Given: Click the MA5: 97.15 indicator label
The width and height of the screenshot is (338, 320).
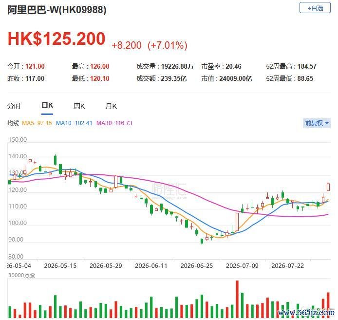Looking at the screenshot, I should pos(37,123).
